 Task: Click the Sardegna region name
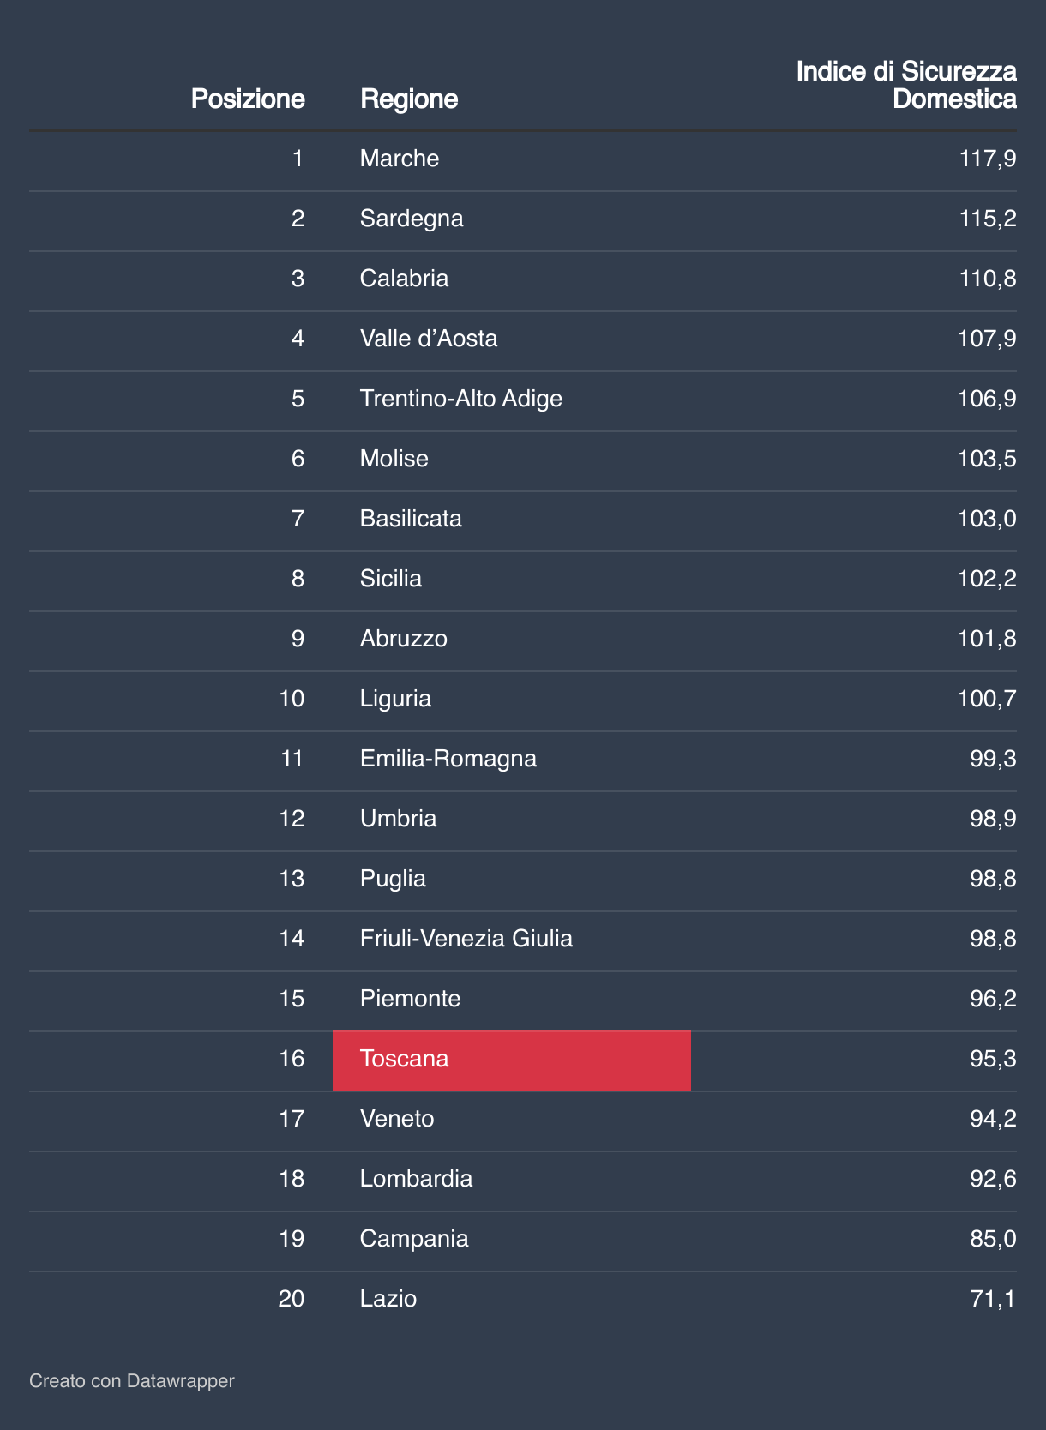click(412, 219)
